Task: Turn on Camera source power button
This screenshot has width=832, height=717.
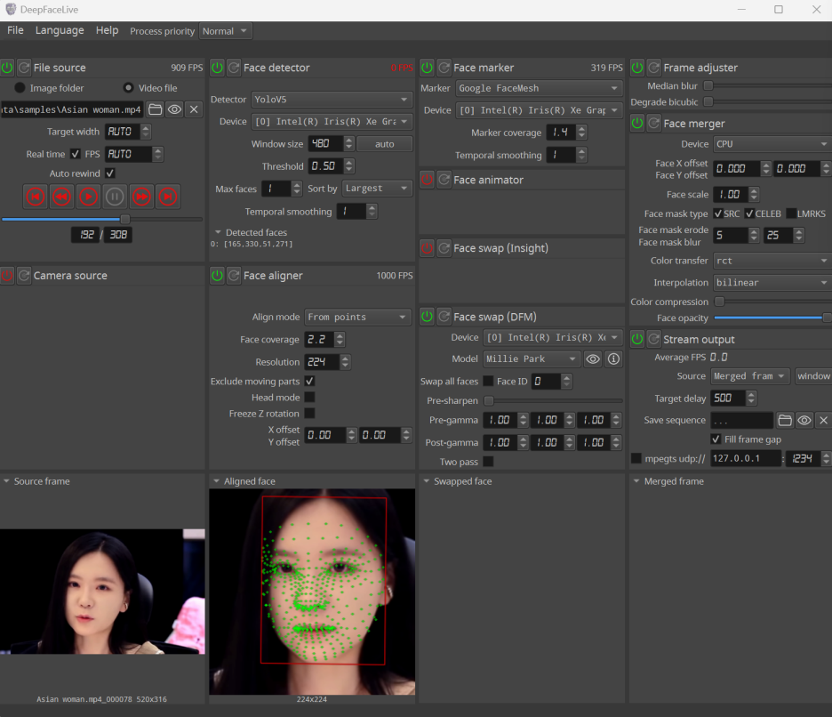Action: [x=7, y=275]
